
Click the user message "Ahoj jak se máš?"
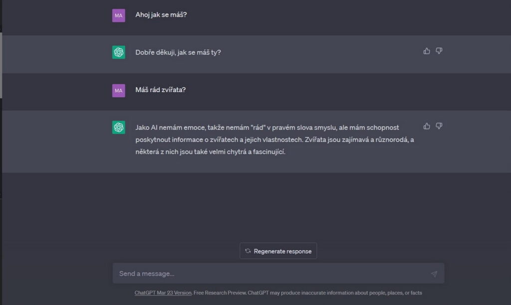pyautogui.click(x=161, y=15)
